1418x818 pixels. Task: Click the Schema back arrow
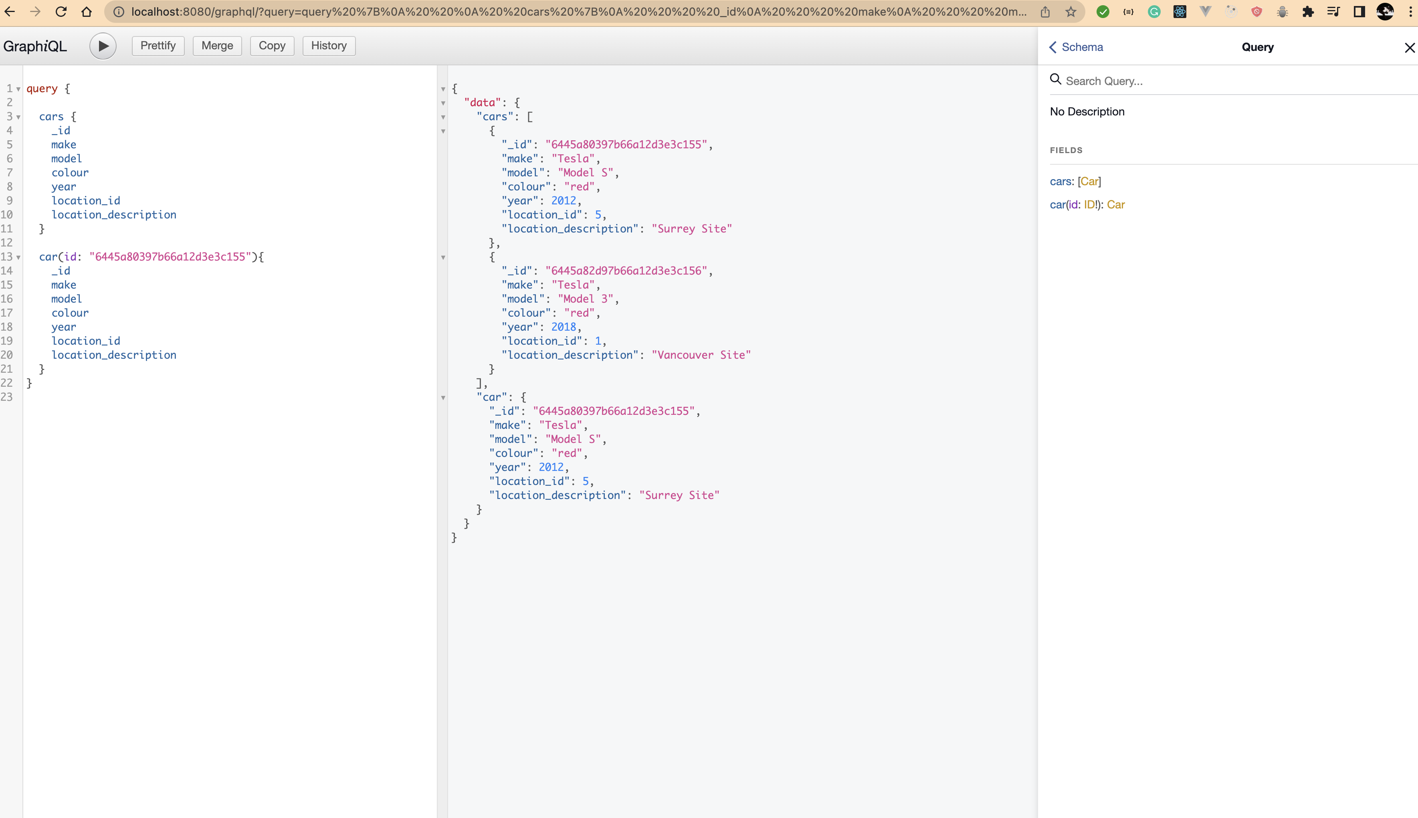pyautogui.click(x=1053, y=47)
